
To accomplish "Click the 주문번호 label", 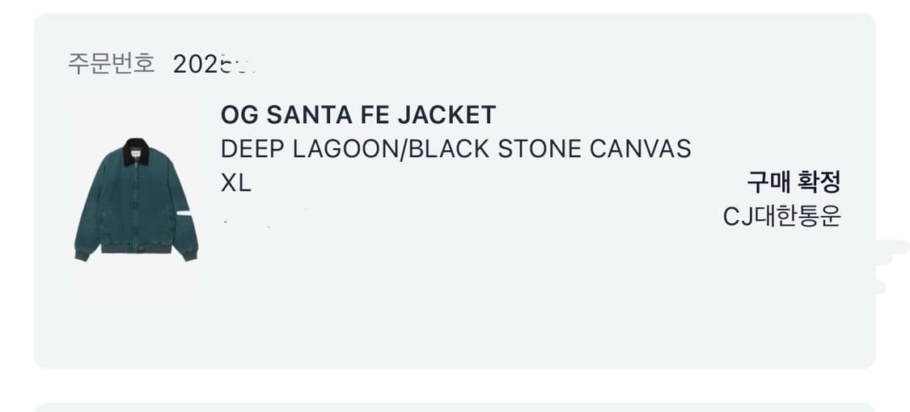I will 111,64.
